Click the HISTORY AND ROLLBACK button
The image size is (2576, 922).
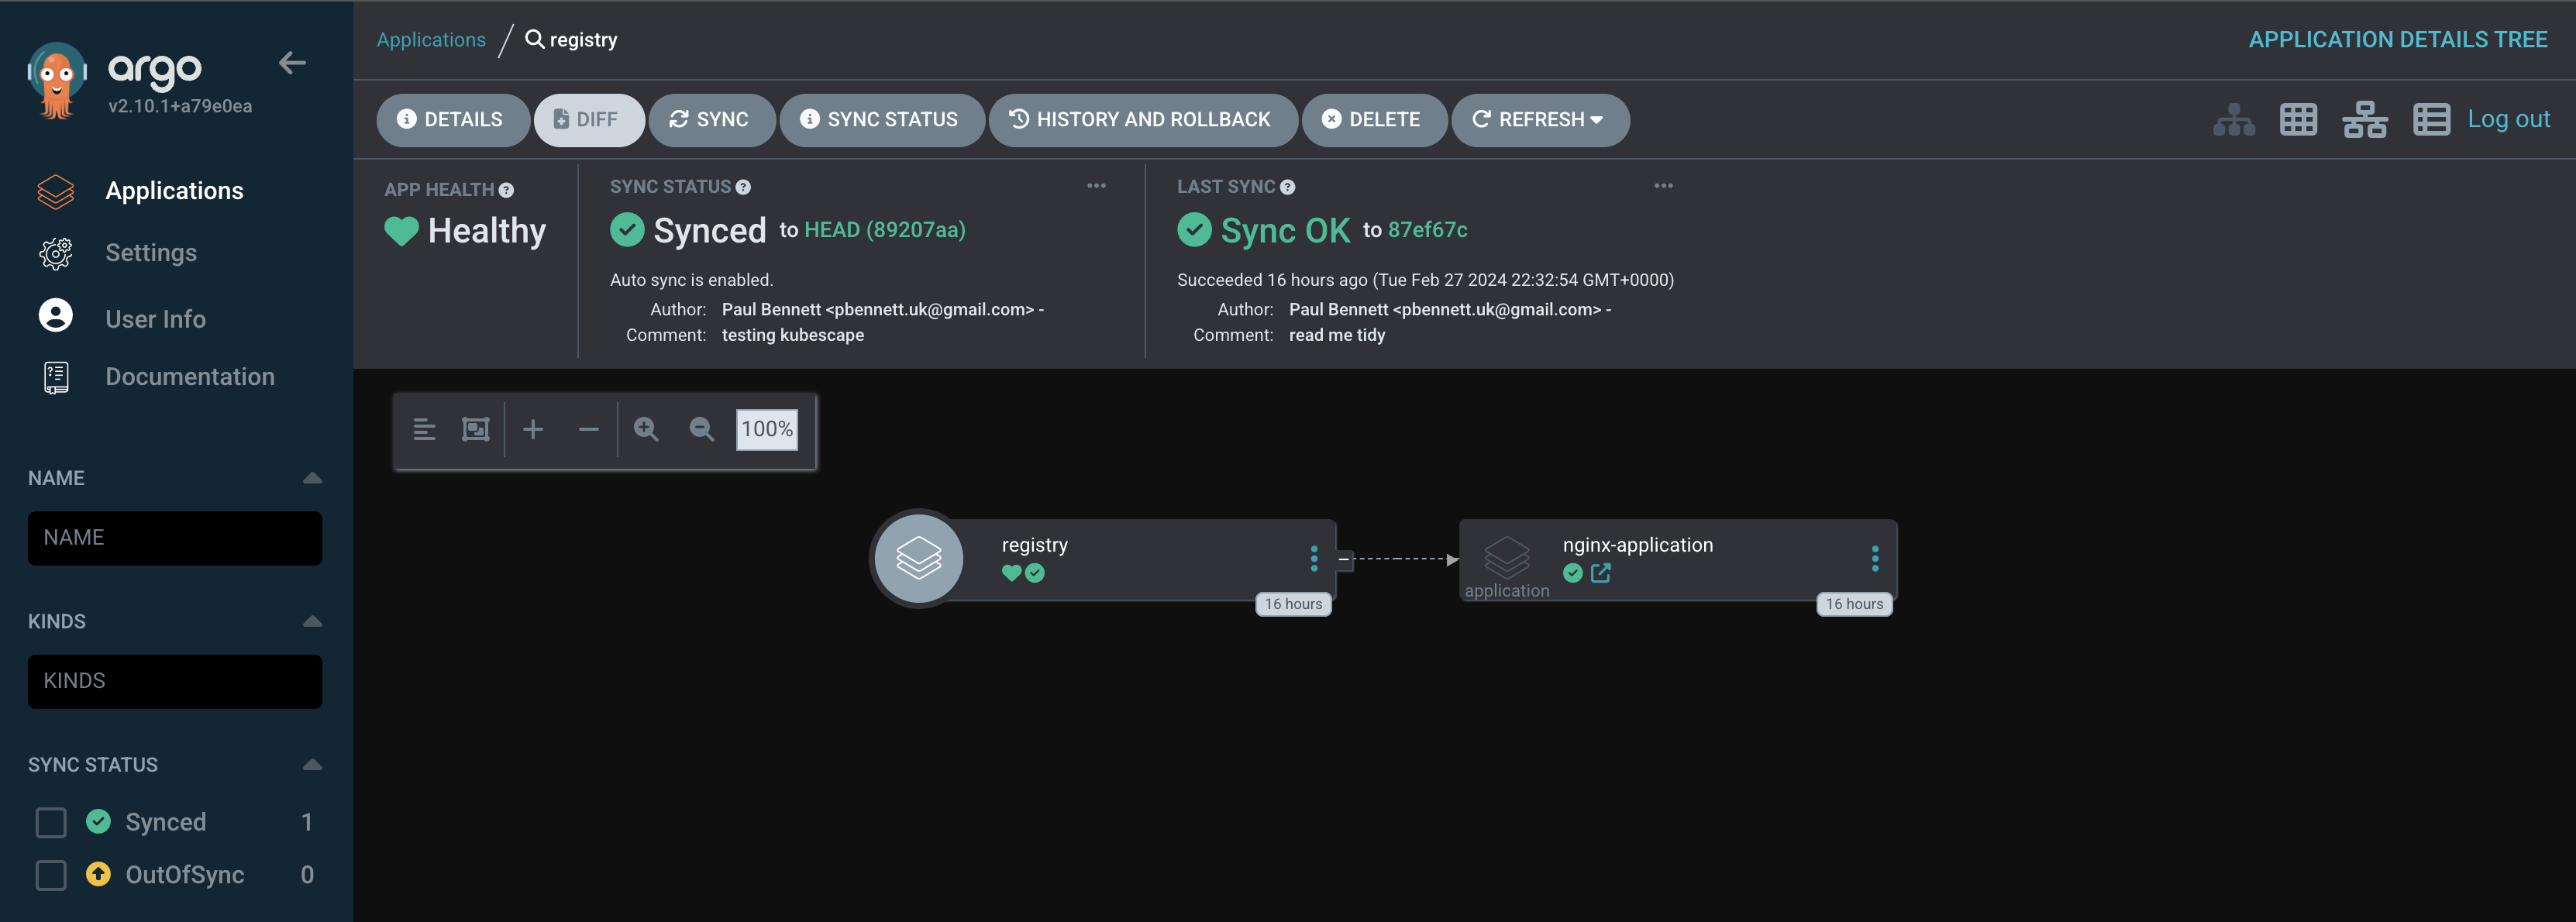click(1143, 119)
